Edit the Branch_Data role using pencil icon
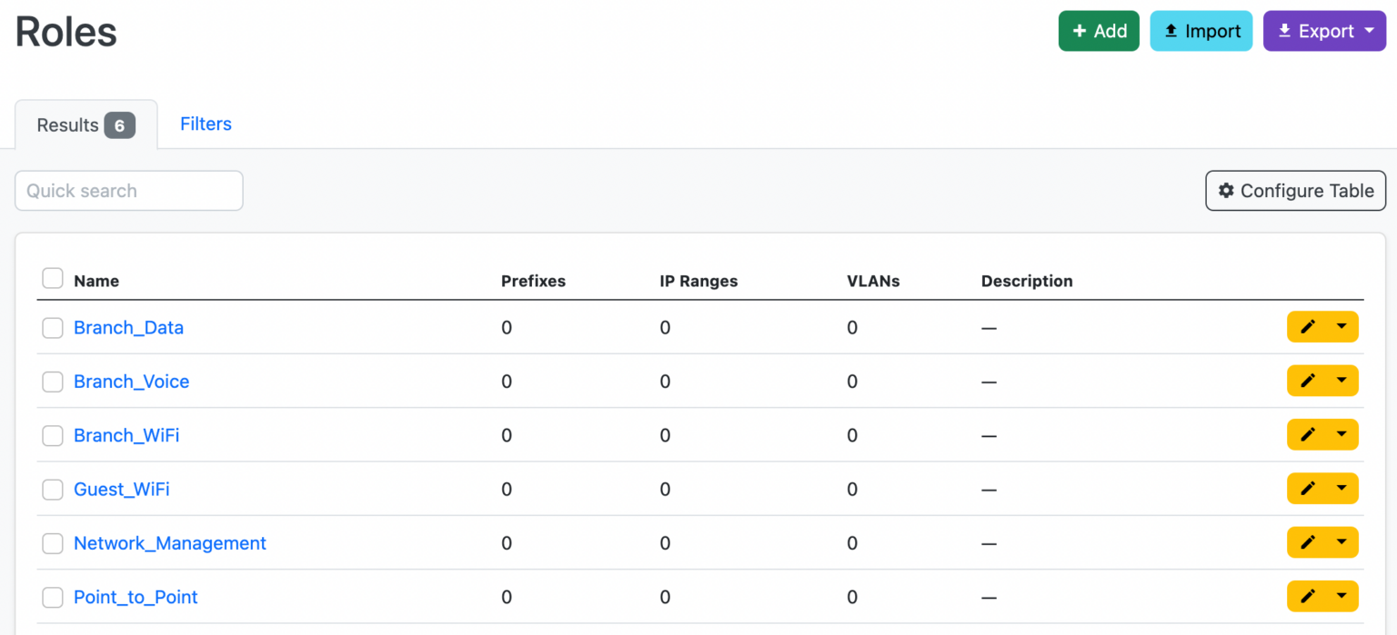Screen dimensions: 1397x635 1310,326
